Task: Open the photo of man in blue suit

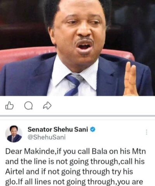Action: pyautogui.click(x=77, y=48)
